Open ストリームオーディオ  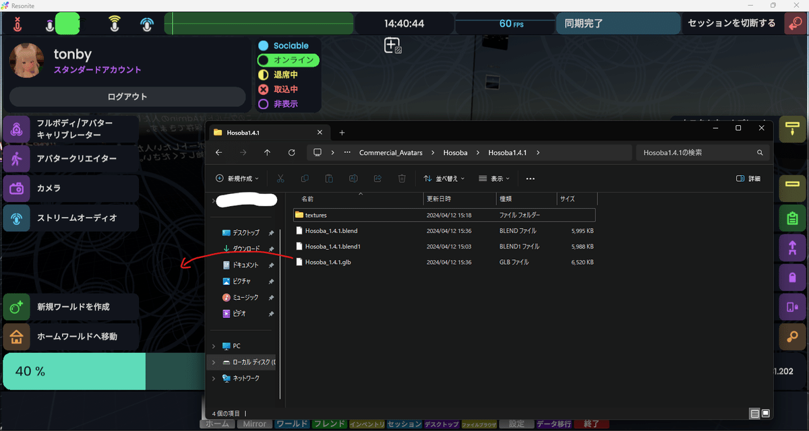(x=71, y=218)
